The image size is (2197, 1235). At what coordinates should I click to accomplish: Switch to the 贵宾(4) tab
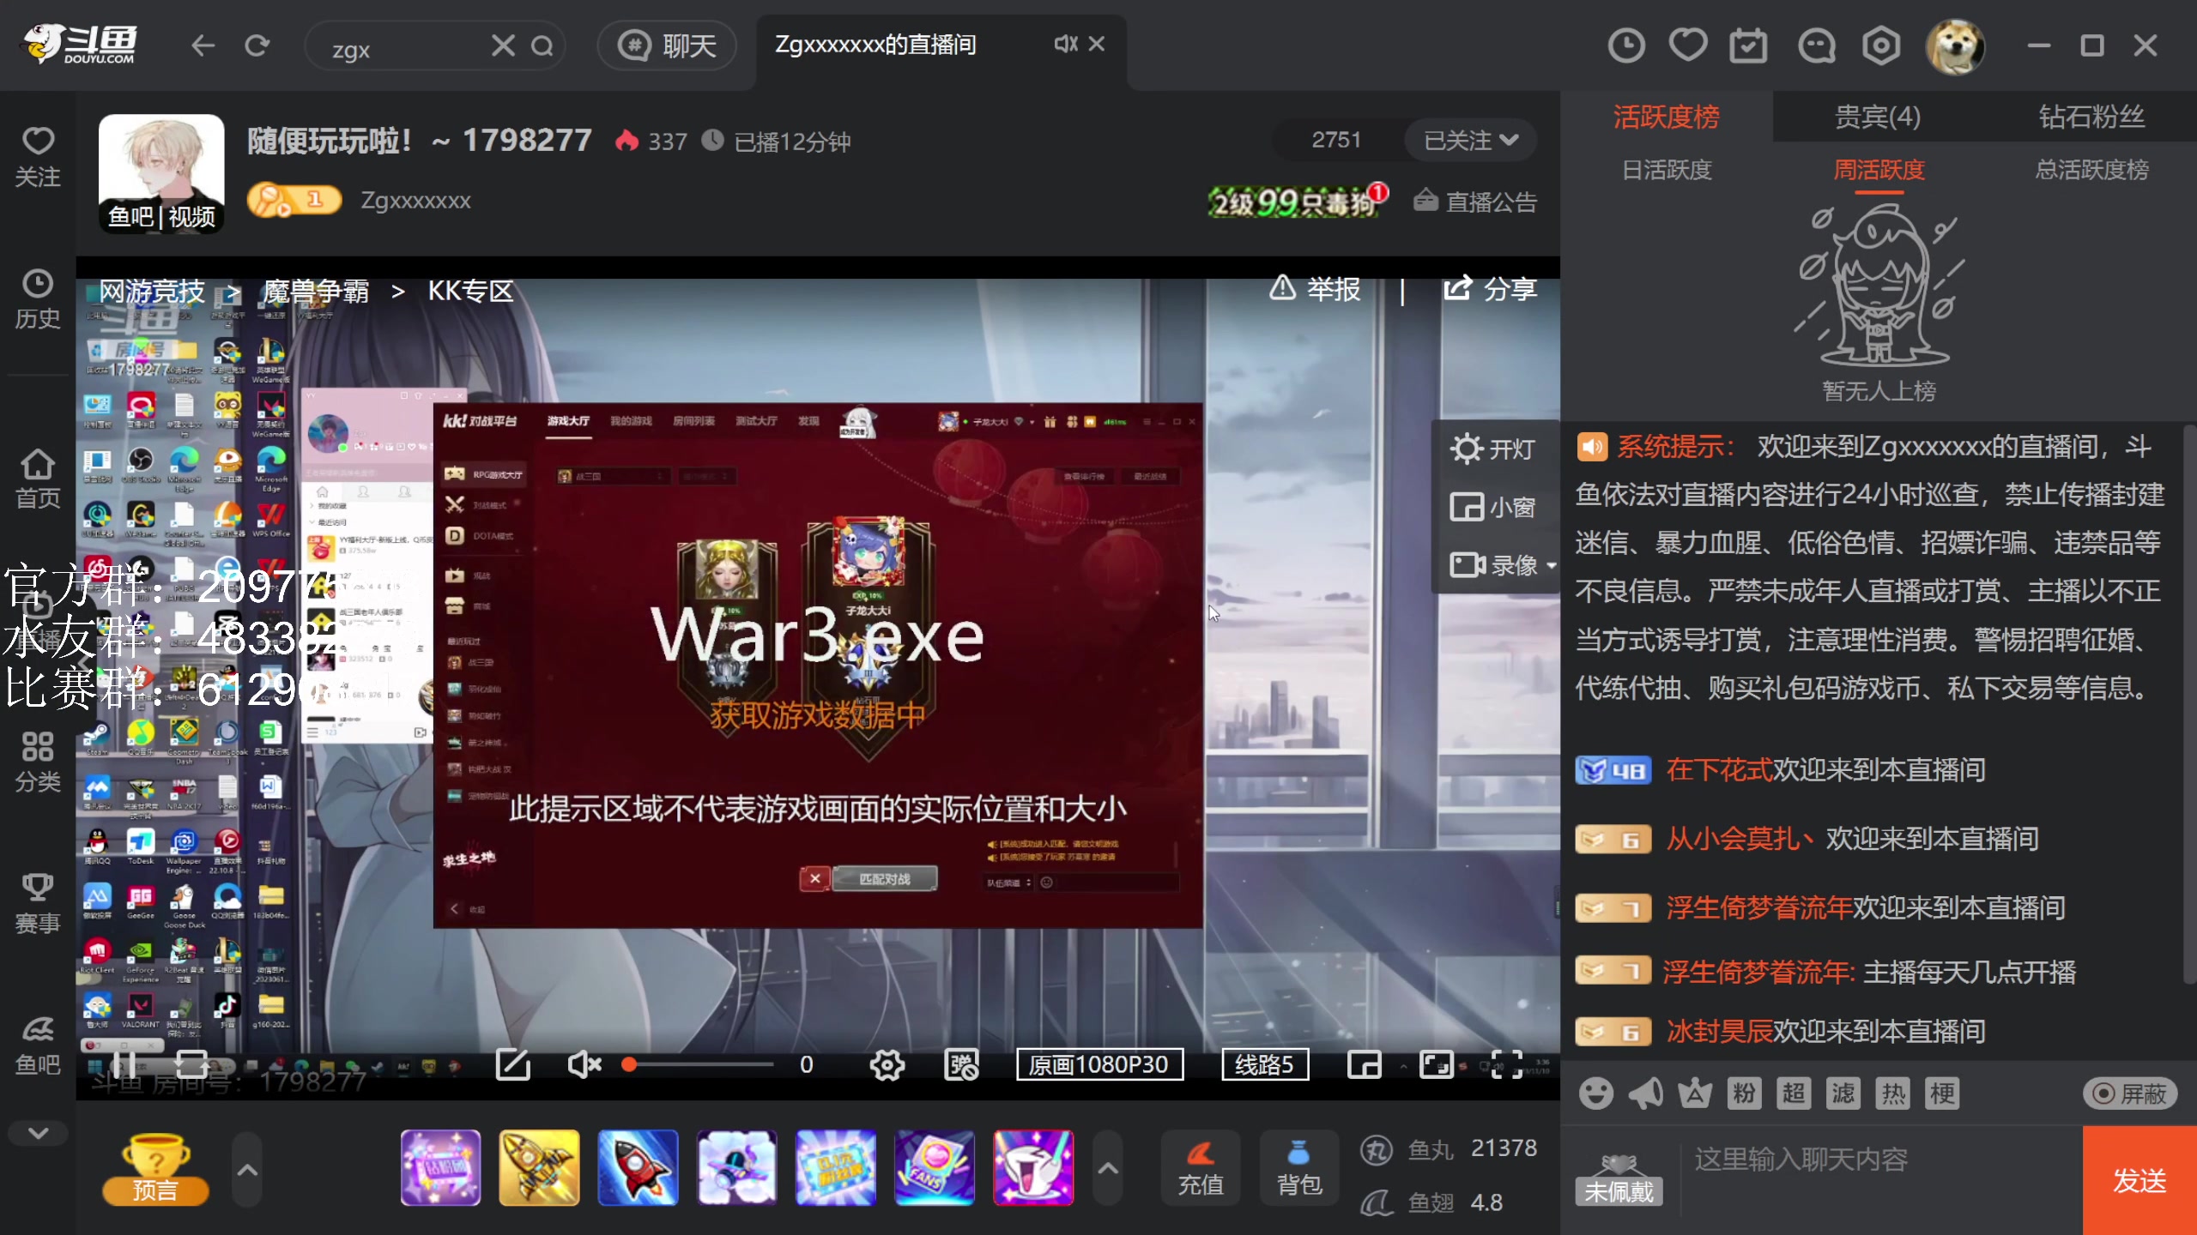[1878, 117]
